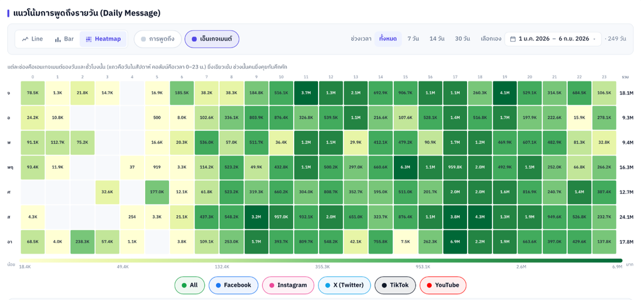
Task: Click the รวม column header
Action: pyautogui.click(x=625, y=77)
